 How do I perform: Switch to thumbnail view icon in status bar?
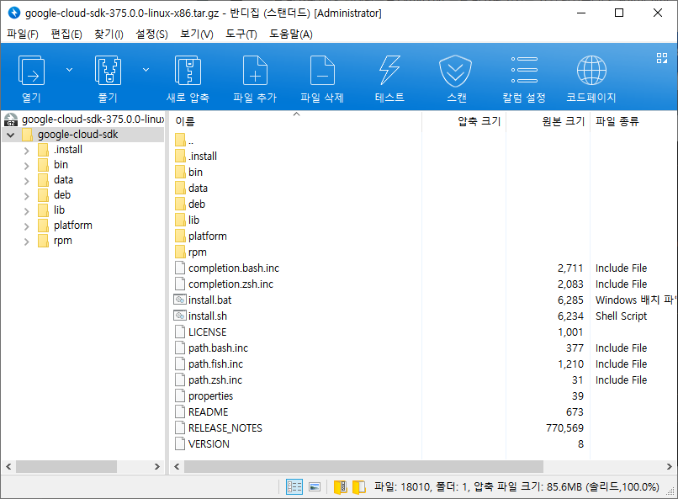pos(315,487)
